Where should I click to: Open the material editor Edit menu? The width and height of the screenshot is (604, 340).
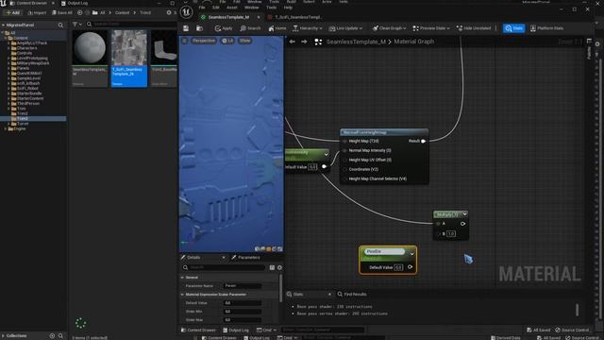pyautogui.click(x=216, y=8)
